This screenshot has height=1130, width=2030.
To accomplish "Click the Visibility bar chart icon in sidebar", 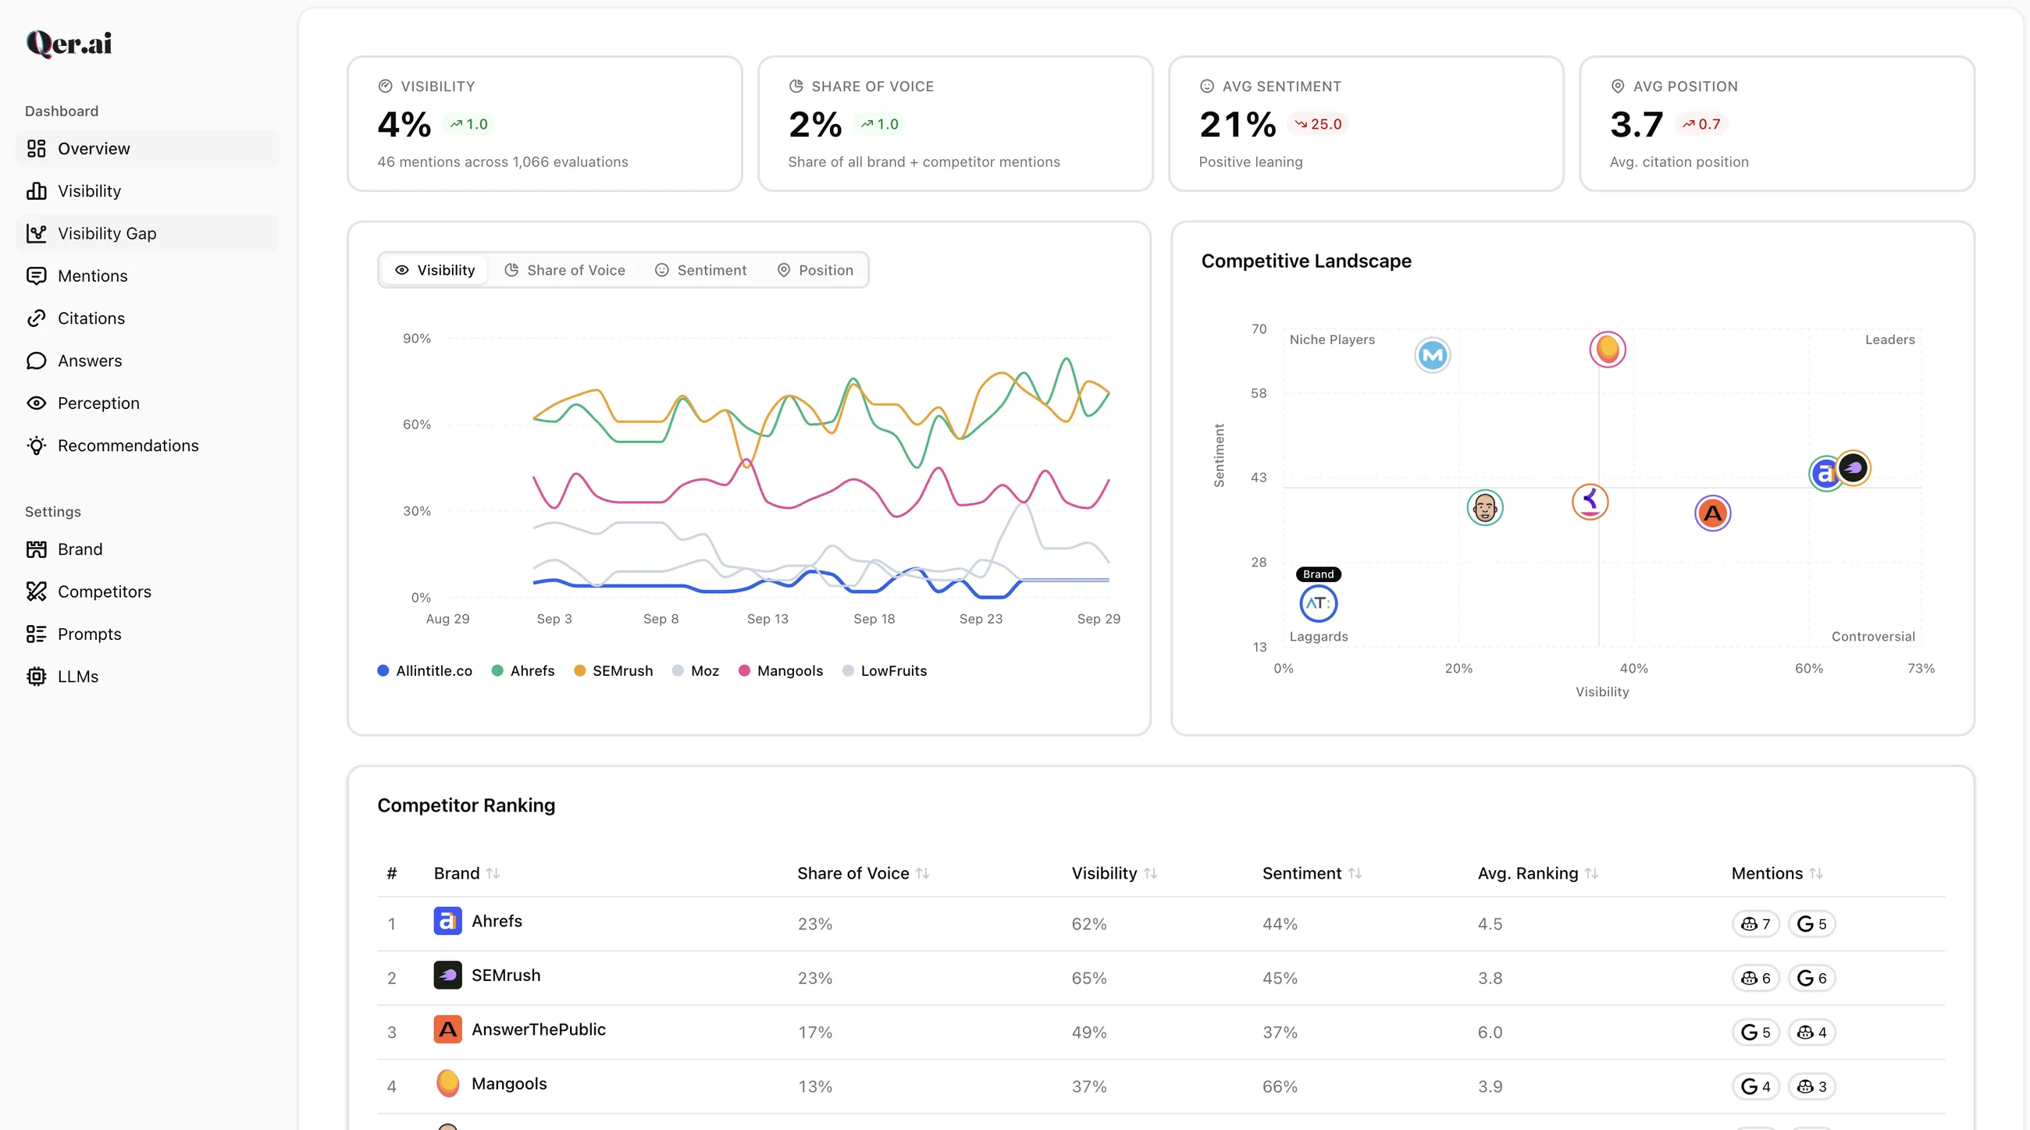I will 36,191.
